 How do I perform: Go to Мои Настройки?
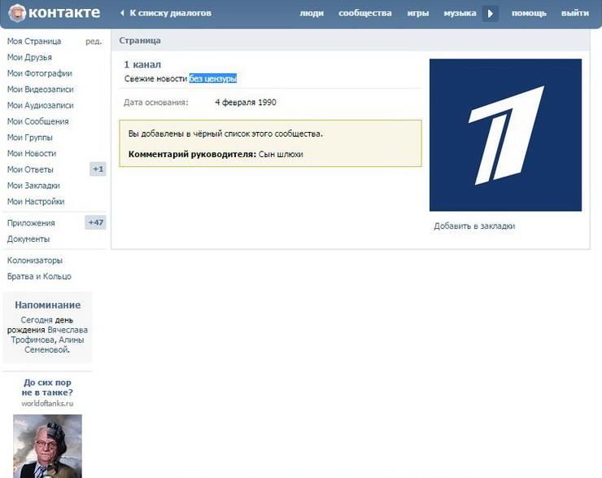pos(36,201)
